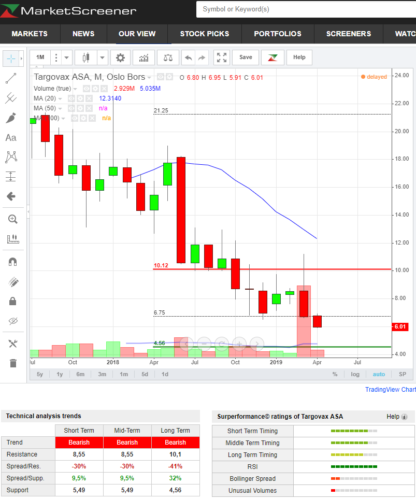Toggle visibility of MA (100) indicator
The height and width of the screenshot is (499, 416).
75,118
